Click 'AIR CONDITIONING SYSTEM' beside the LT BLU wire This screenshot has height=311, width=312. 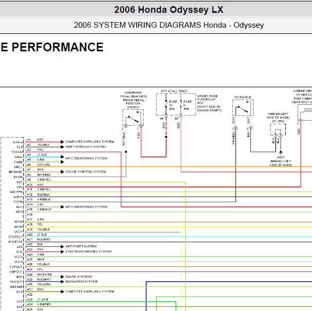(86, 159)
